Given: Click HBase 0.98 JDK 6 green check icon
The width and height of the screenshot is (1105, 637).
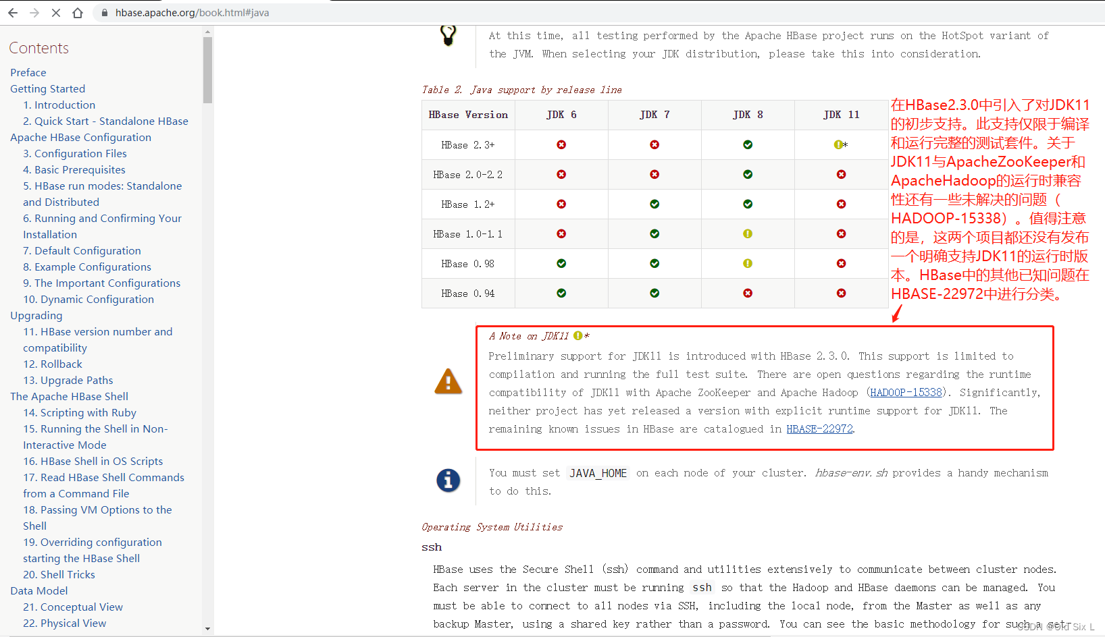Looking at the screenshot, I should [x=561, y=263].
